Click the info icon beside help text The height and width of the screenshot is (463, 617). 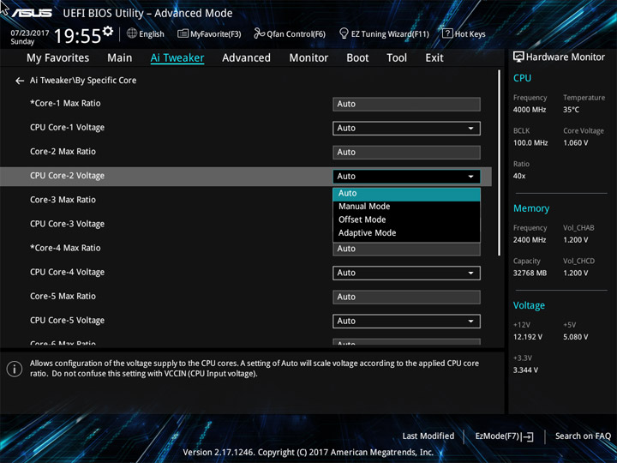(x=15, y=369)
